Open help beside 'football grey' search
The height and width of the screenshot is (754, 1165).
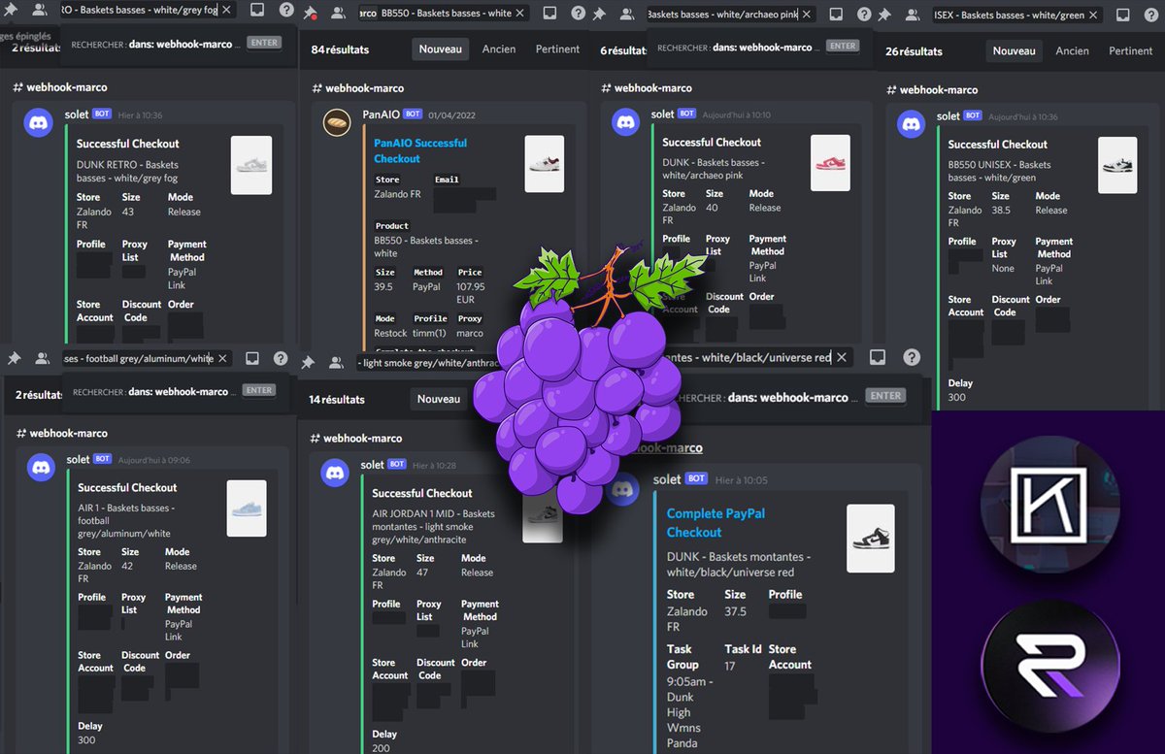[281, 358]
